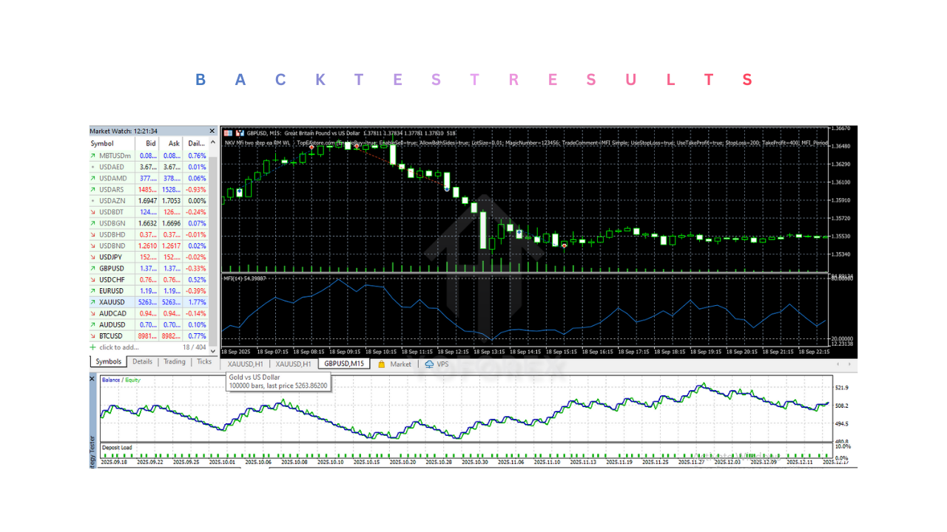Switch to the Ticks tab

tap(204, 362)
